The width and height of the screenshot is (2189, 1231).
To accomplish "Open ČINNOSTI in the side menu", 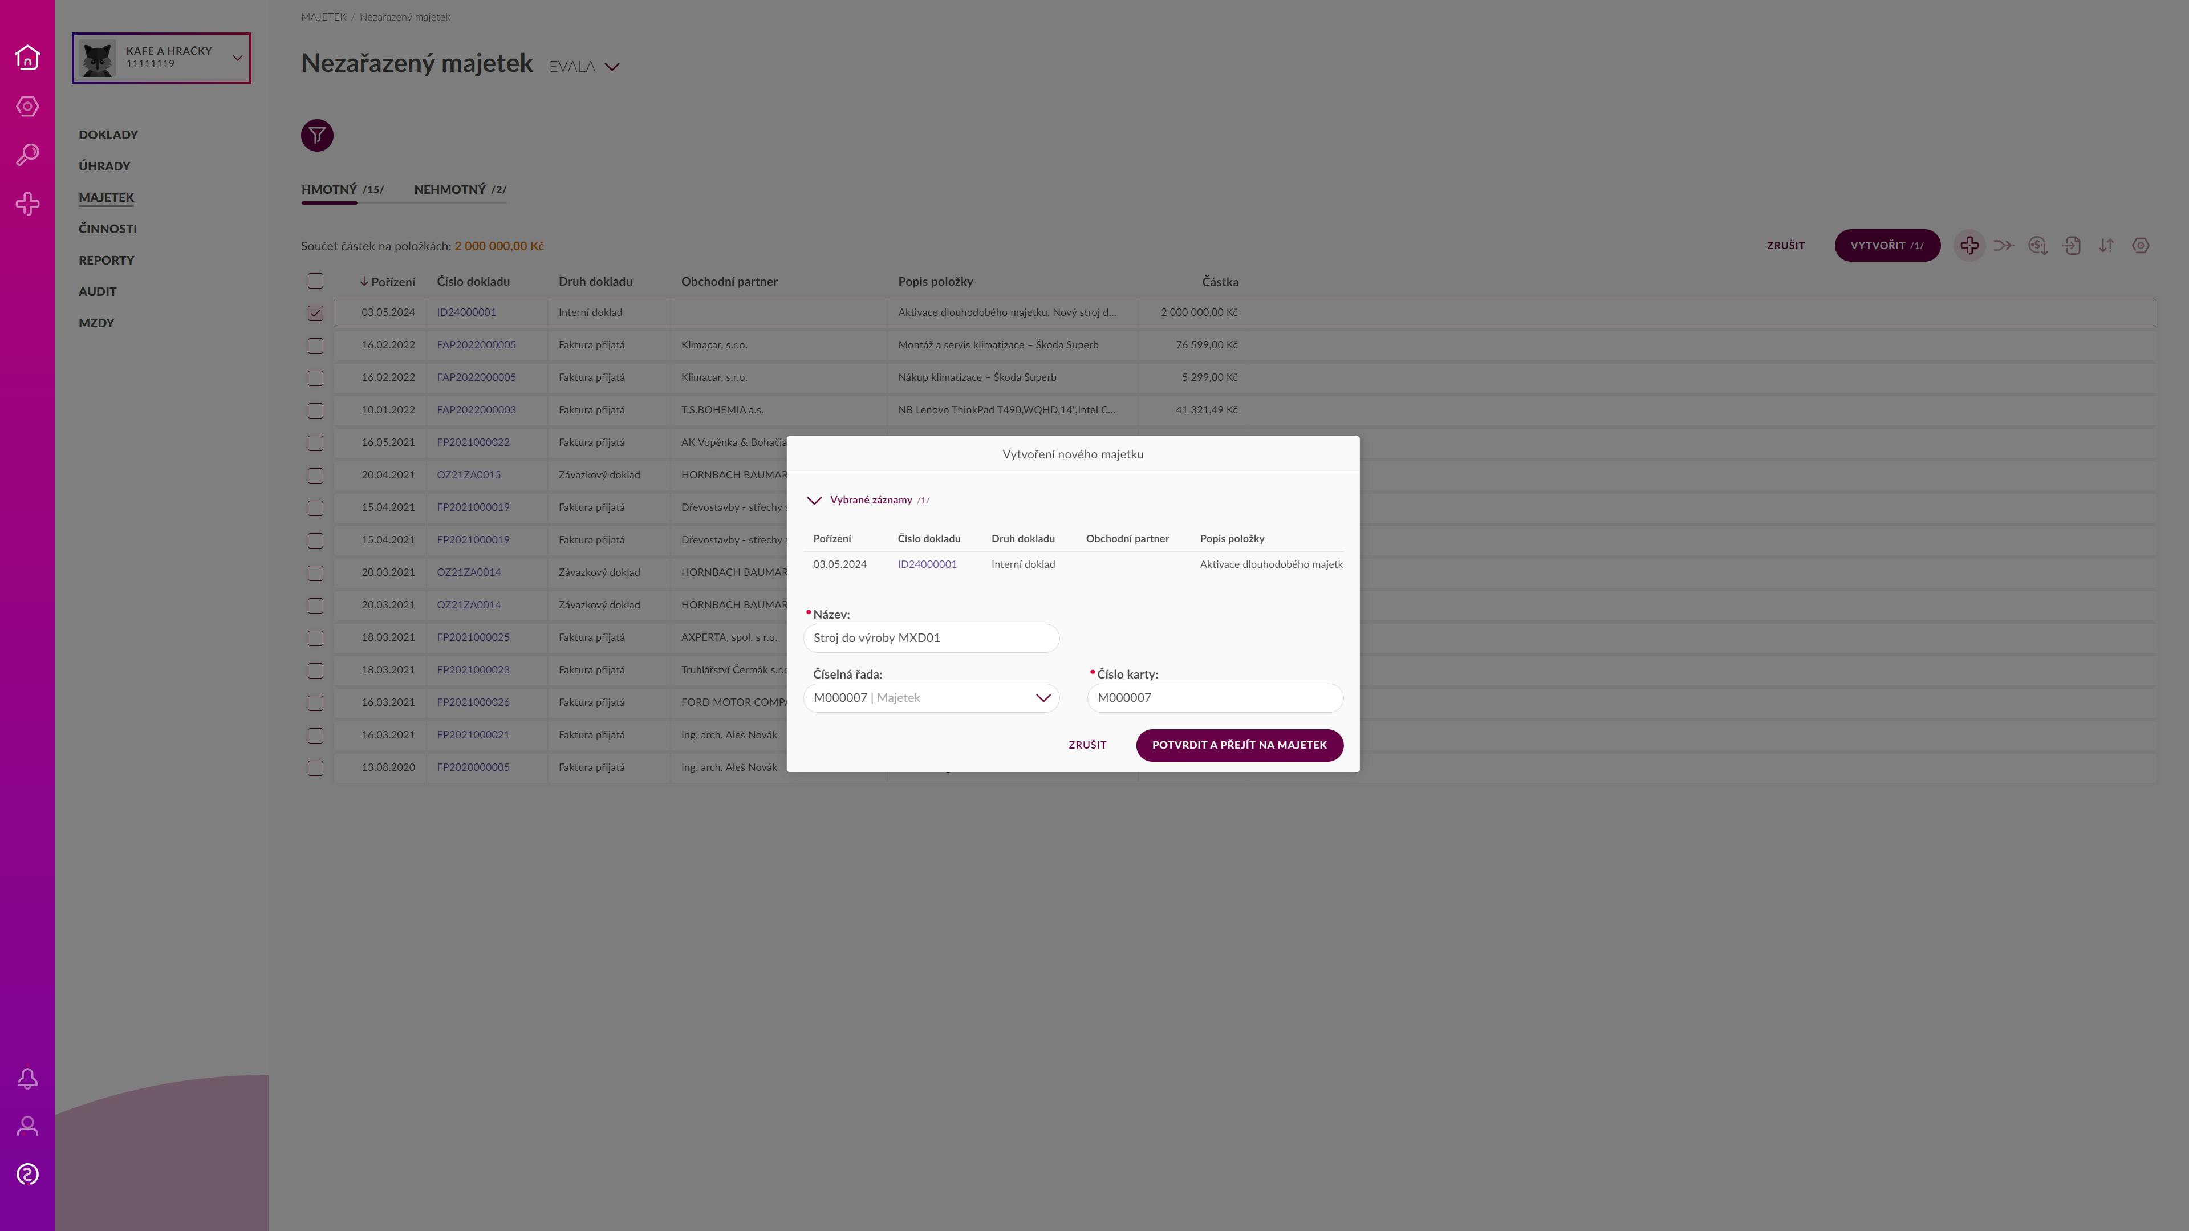I will (x=107, y=229).
